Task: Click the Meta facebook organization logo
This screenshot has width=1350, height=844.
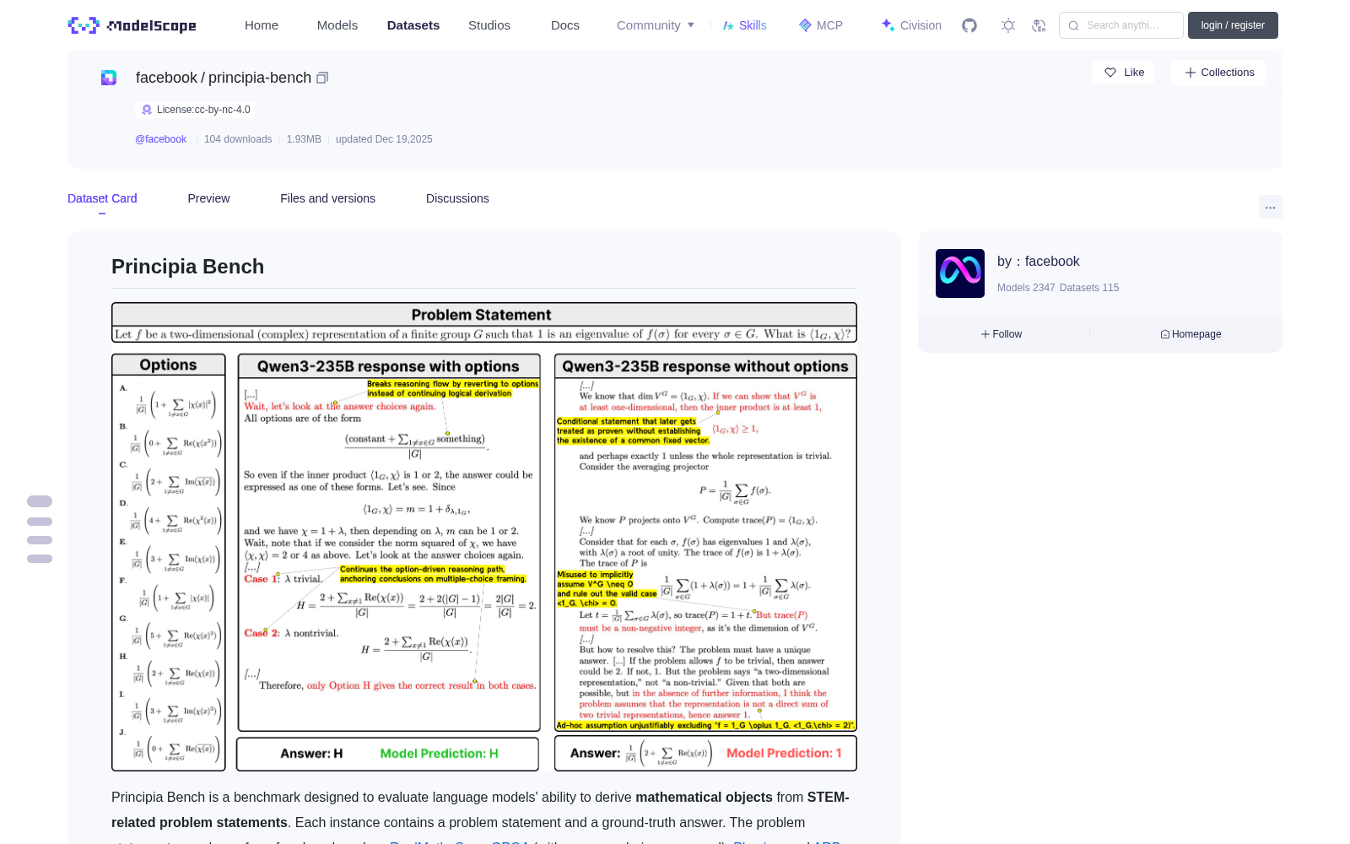Action: (960, 273)
